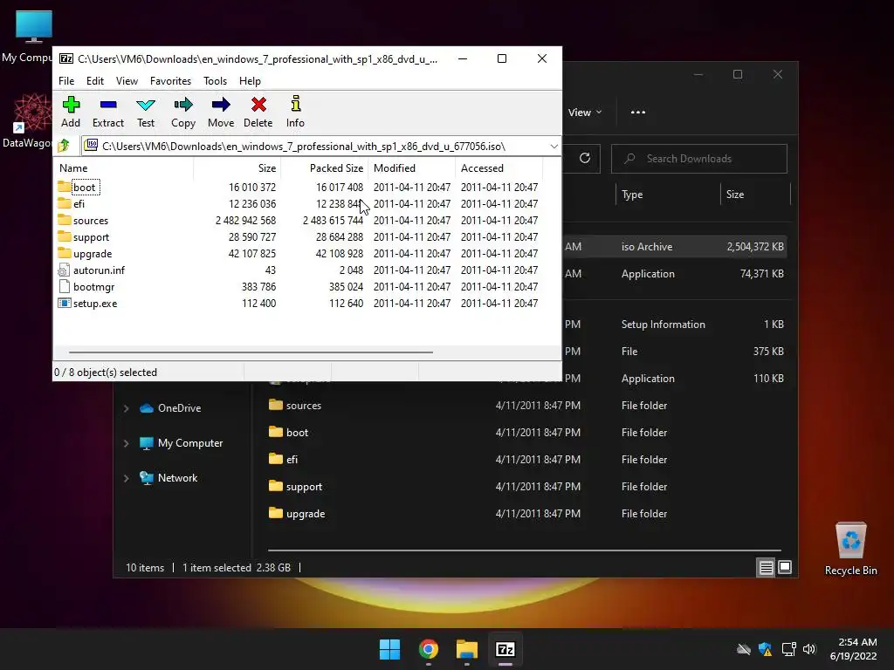Viewport: 894px width, 670px height.
Task: Click the Info toolbar icon in 7-Zip
Action: point(295,112)
